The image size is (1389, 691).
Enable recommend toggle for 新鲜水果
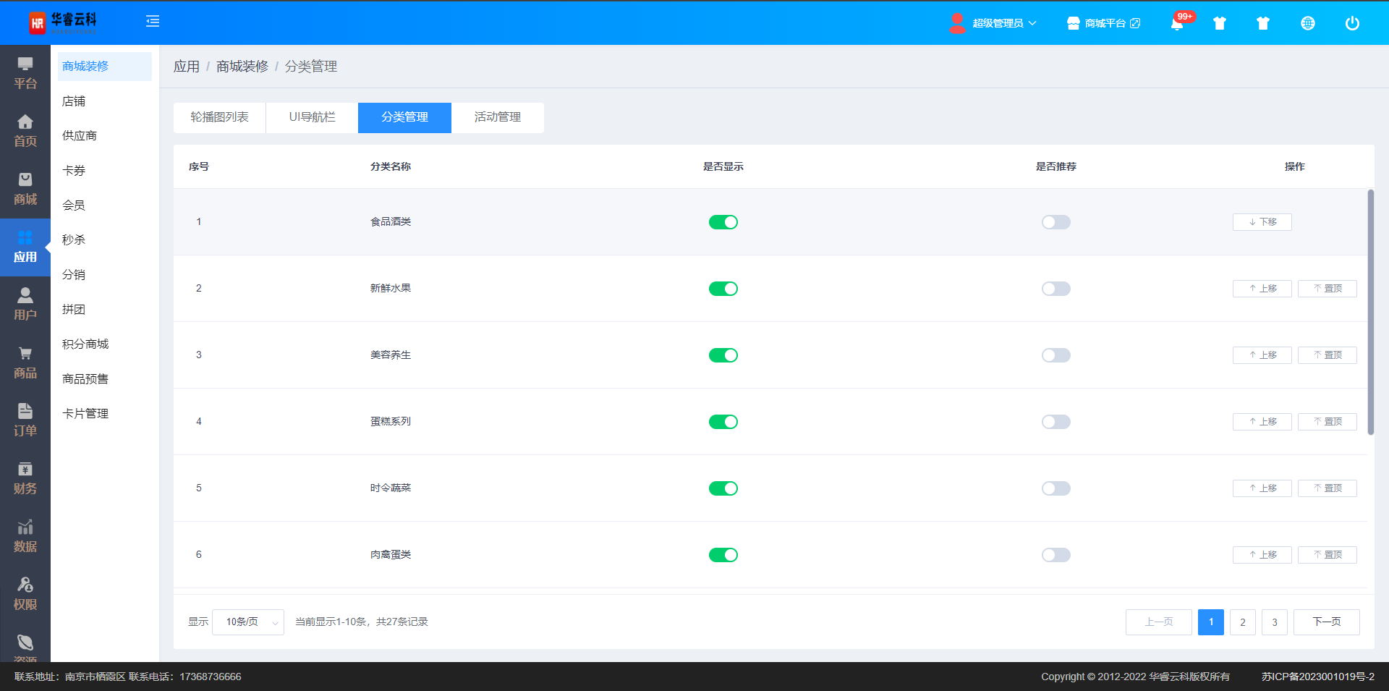1055,289
